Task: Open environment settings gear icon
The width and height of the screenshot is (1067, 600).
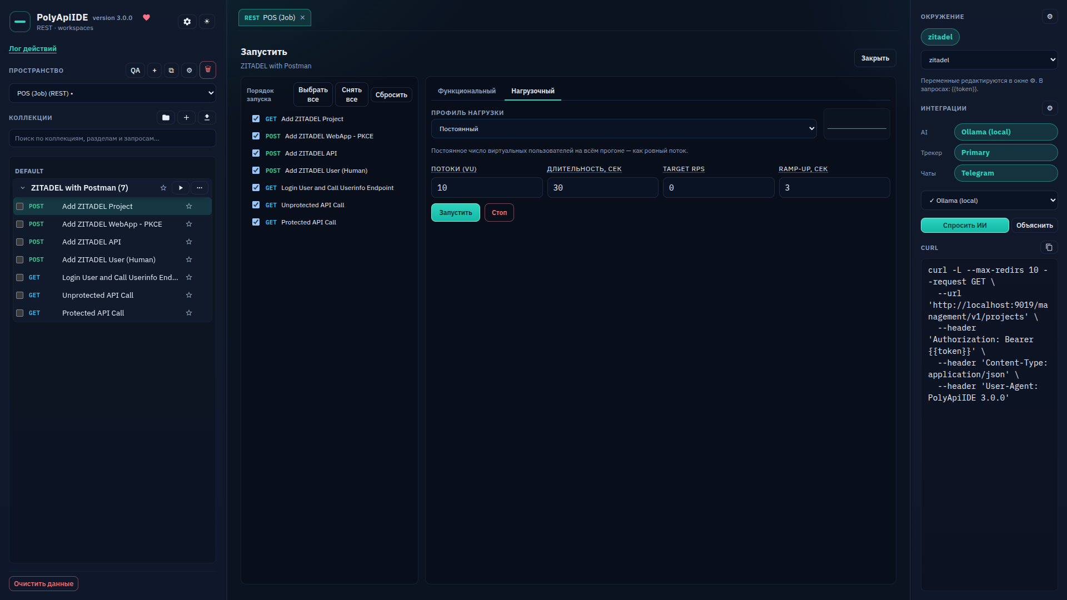Action: (x=1050, y=17)
